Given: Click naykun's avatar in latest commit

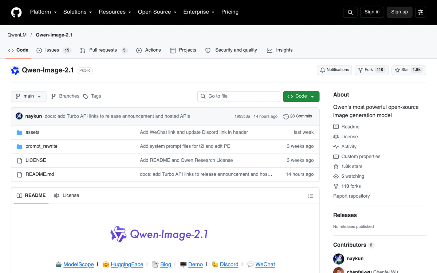Looking at the screenshot, I should [19, 116].
